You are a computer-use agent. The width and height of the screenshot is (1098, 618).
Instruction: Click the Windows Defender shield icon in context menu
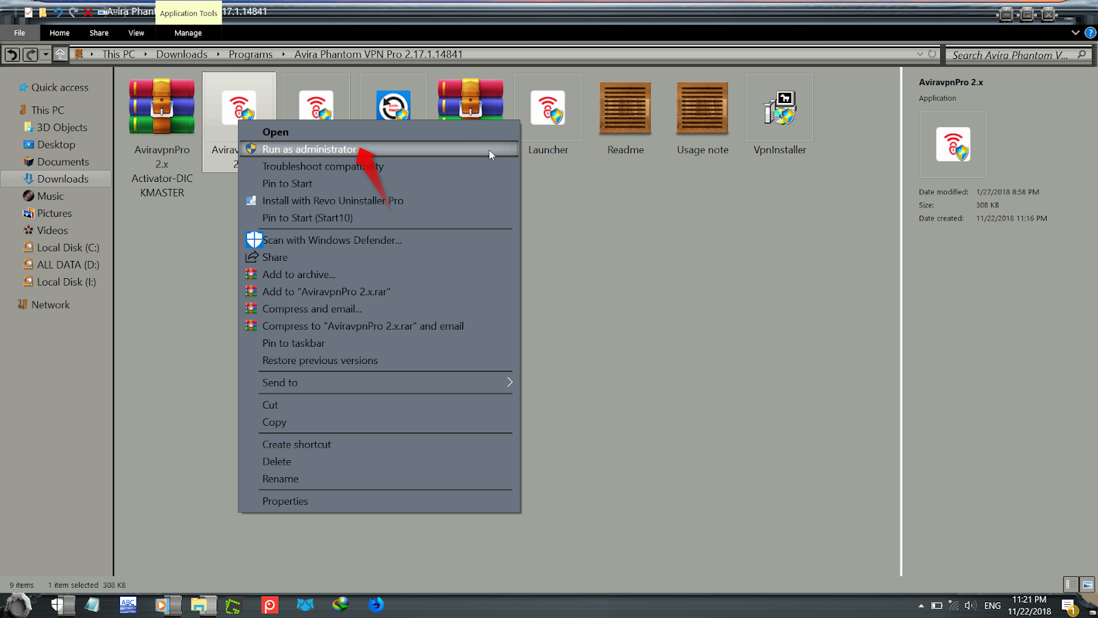coord(254,240)
